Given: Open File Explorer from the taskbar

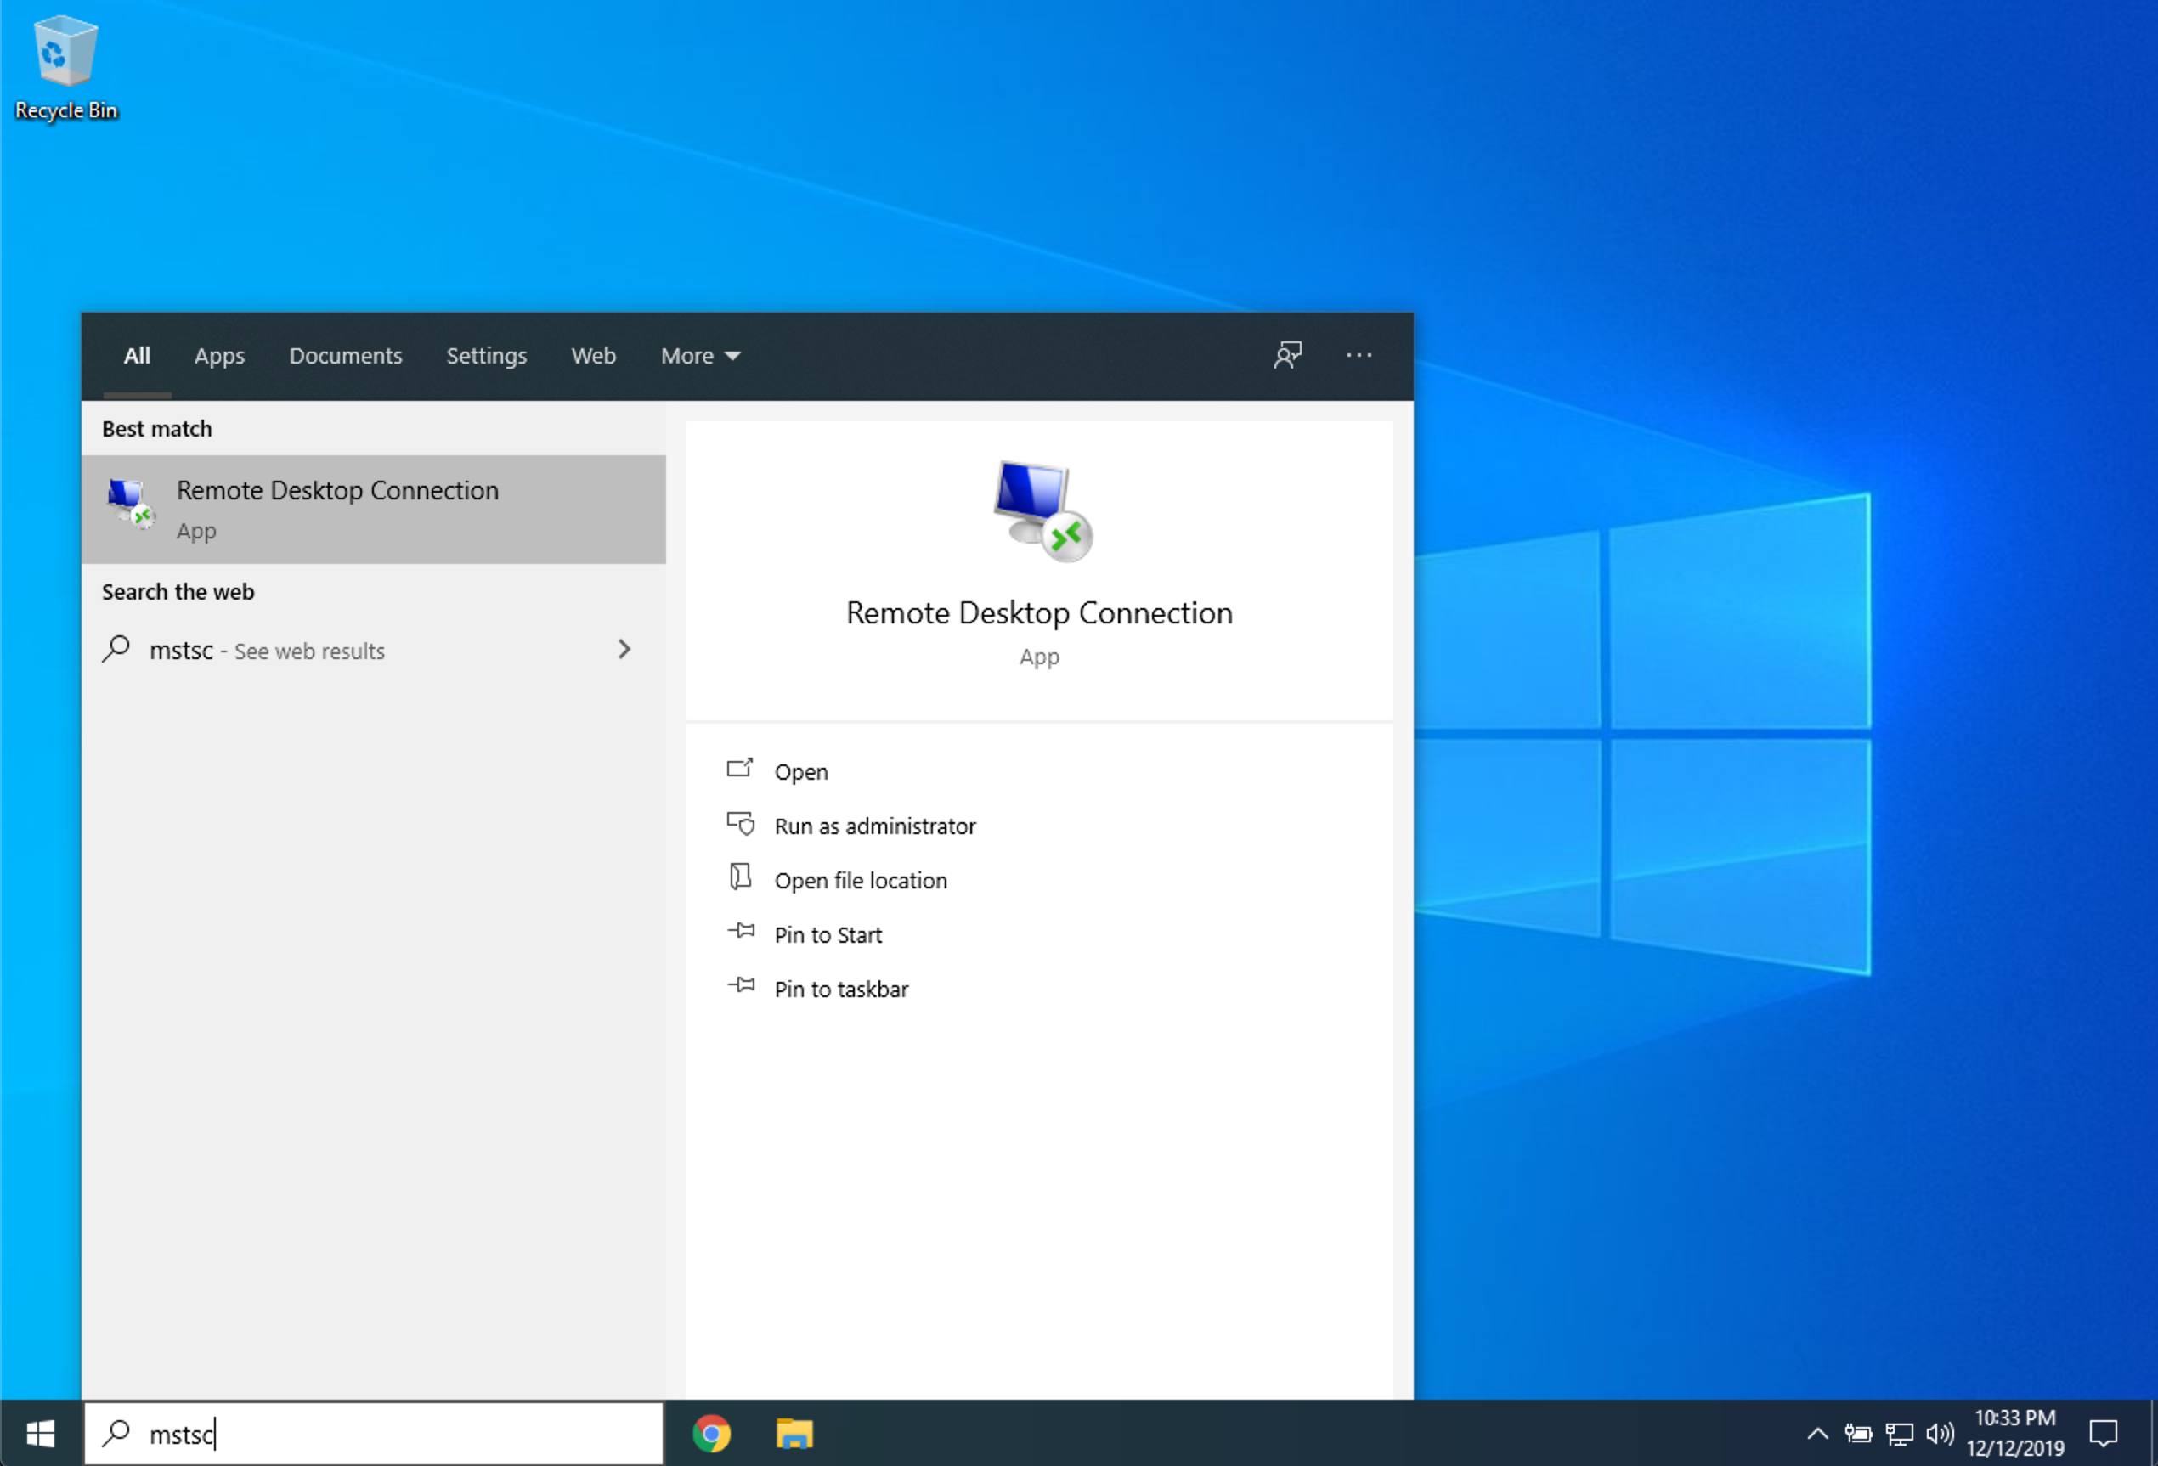Looking at the screenshot, I should tap(794, 1434).
